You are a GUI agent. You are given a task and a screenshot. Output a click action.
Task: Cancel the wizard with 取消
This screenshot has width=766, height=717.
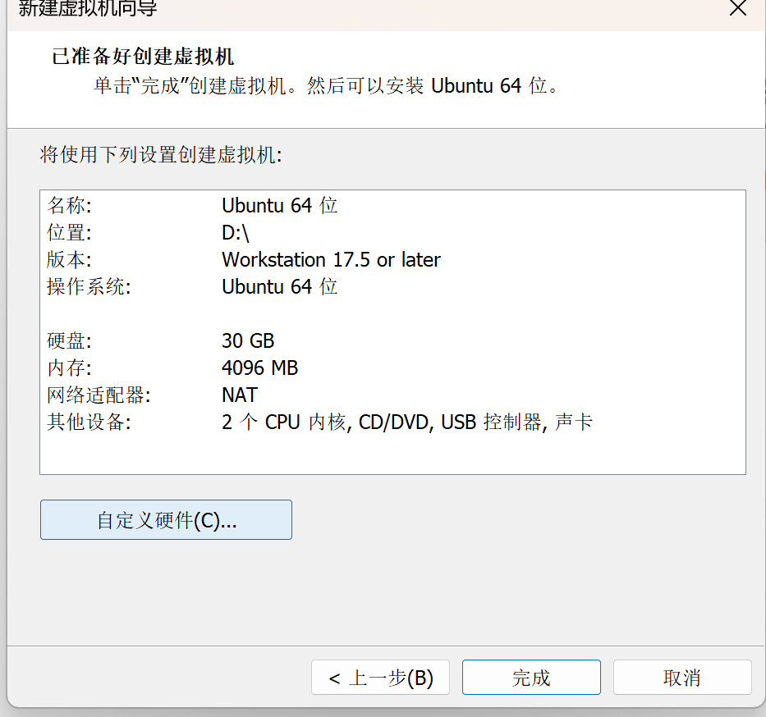(x=682, y=678)
